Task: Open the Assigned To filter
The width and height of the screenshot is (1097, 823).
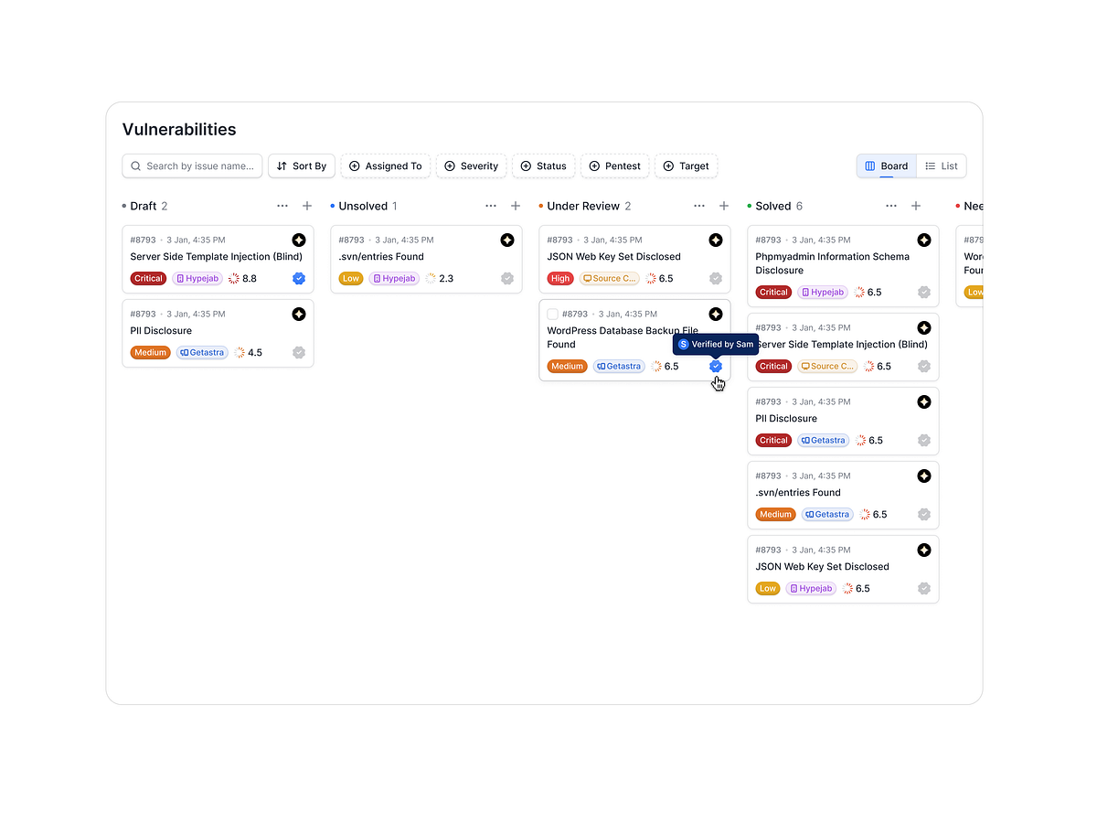Action: 386,166
